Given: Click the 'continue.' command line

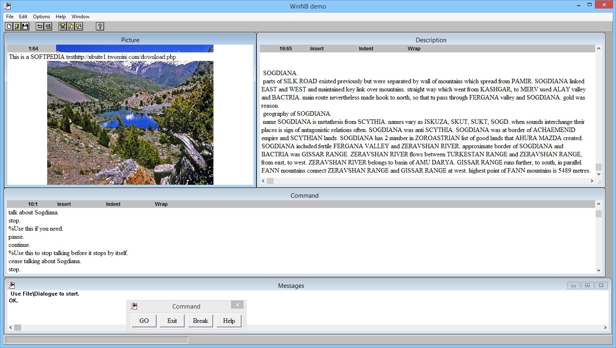Looking at the screenshot, I should pos(19,245).
